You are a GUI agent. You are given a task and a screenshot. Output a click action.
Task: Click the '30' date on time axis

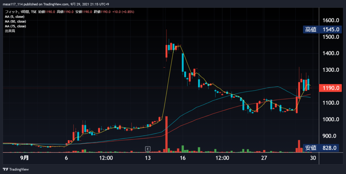tap(313, 158)
